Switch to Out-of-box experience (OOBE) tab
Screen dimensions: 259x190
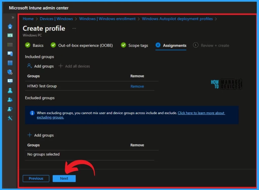pos(82,45)
